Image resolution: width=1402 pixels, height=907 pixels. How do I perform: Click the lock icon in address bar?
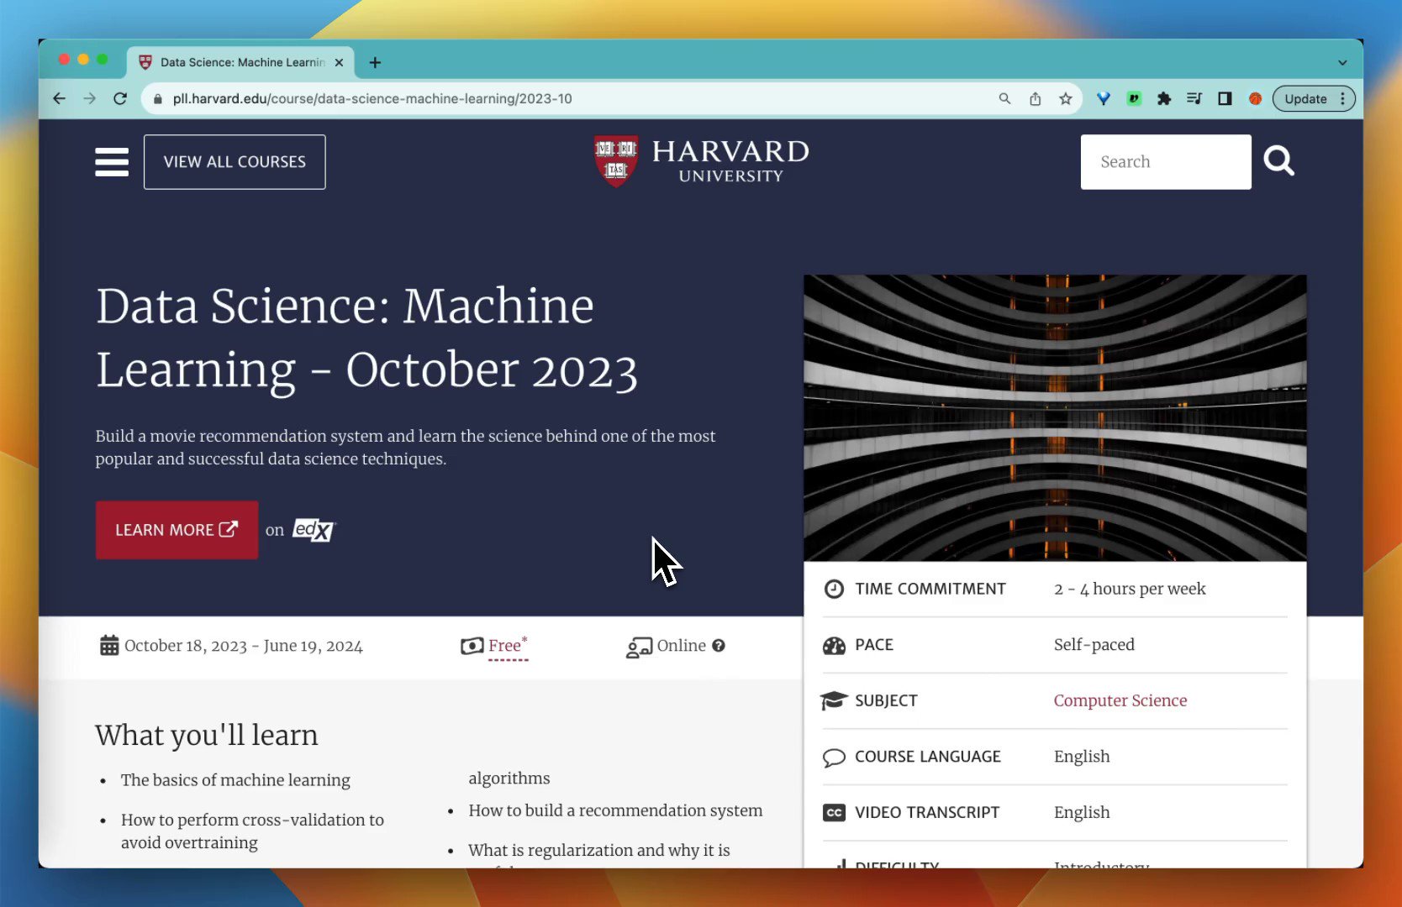coord(157,99)
